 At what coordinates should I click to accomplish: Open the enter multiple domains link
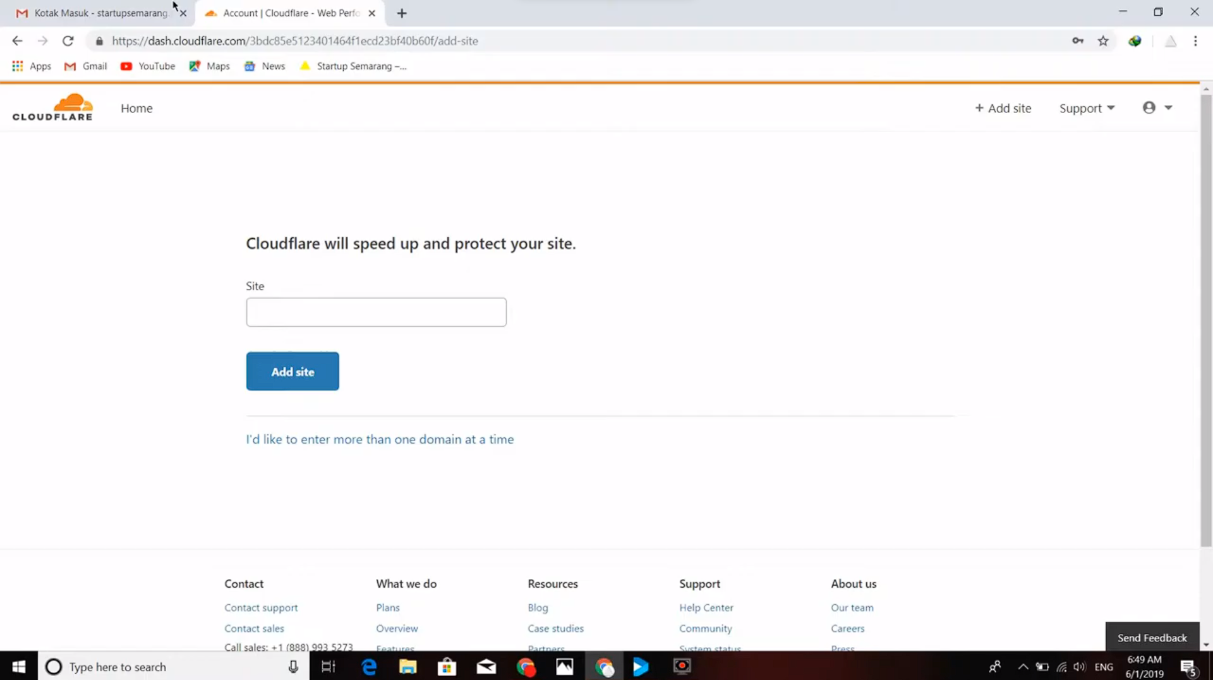coord(380,439)
